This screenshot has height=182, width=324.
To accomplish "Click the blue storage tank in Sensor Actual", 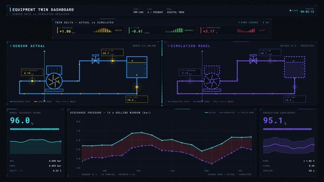I will (137, 67).
